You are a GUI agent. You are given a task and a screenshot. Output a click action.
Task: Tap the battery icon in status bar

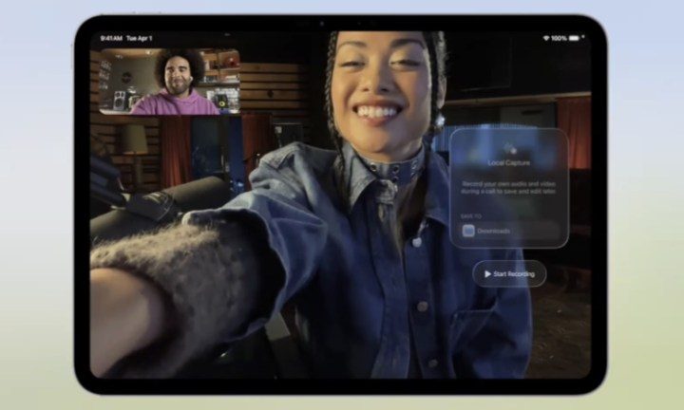pyautogui.click(x=576, y=39)
